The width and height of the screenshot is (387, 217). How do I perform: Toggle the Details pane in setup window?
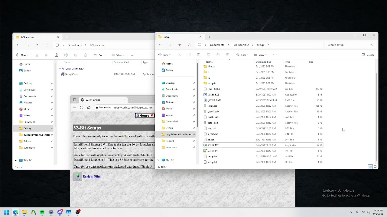tap(368, 55)
